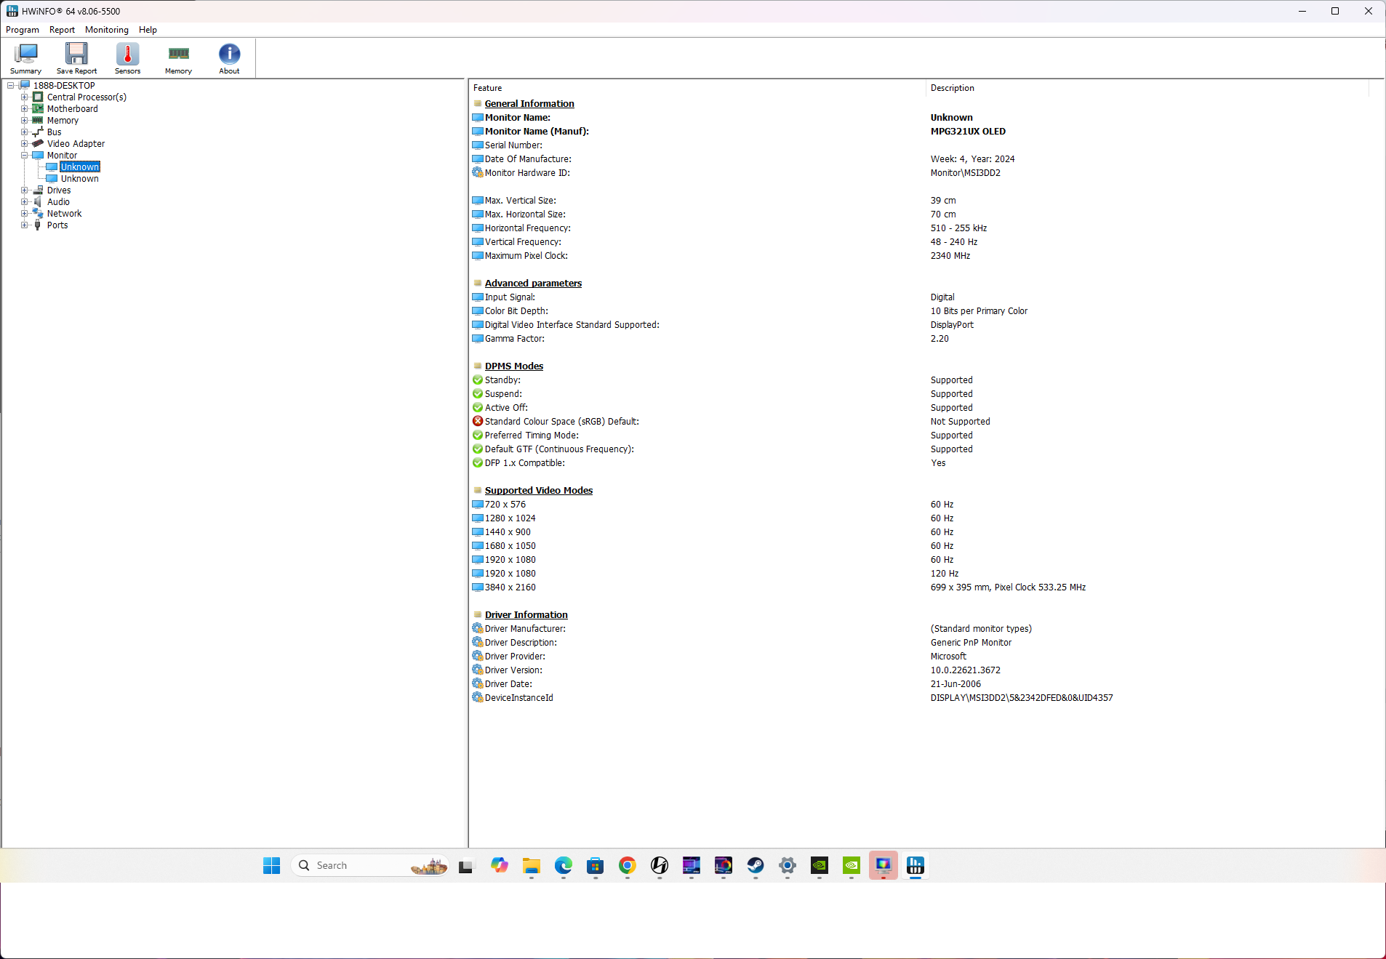Image resolution: width=1386 pixels, height=959 pixels.
Task: Click the "Week: 4, Year: 2024" value
Action: click(972, 159)
